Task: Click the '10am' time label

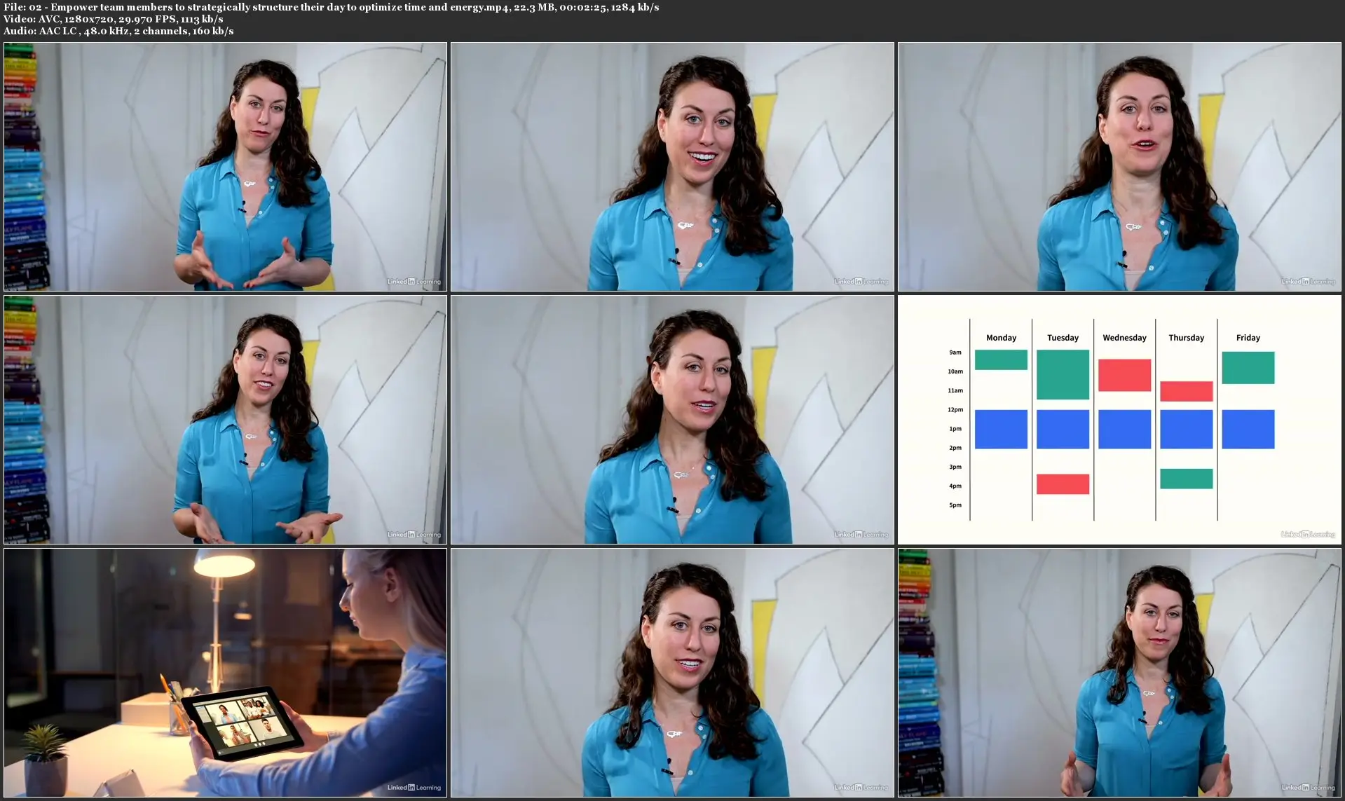Action: pyautogui.click(x=955, y=371)
